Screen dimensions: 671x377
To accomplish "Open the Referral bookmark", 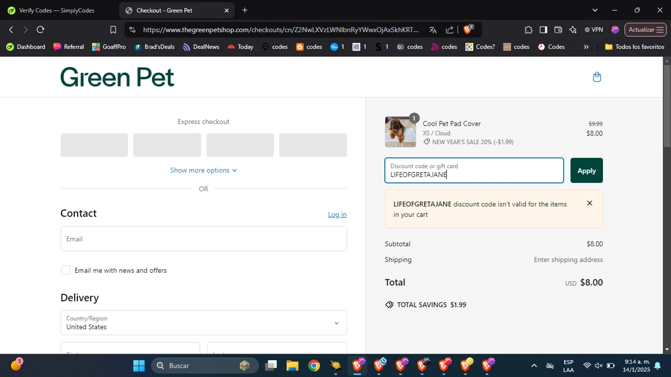I will [68, 47].
